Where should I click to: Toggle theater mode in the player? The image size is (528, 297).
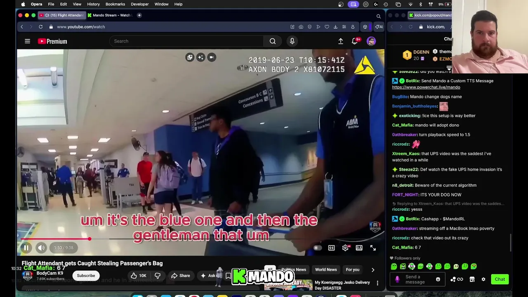[359, 248]
